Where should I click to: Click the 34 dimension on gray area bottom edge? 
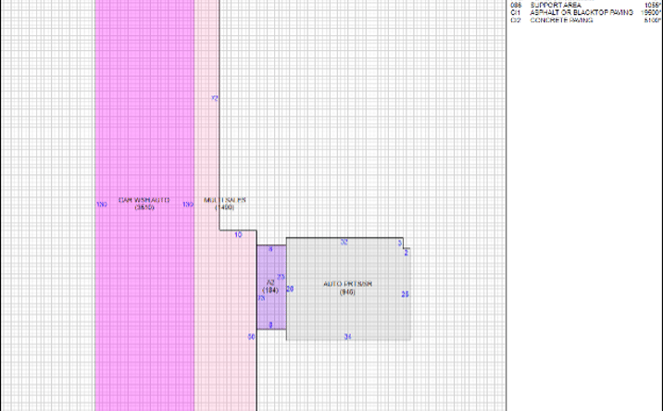click(x=347, y=337)
